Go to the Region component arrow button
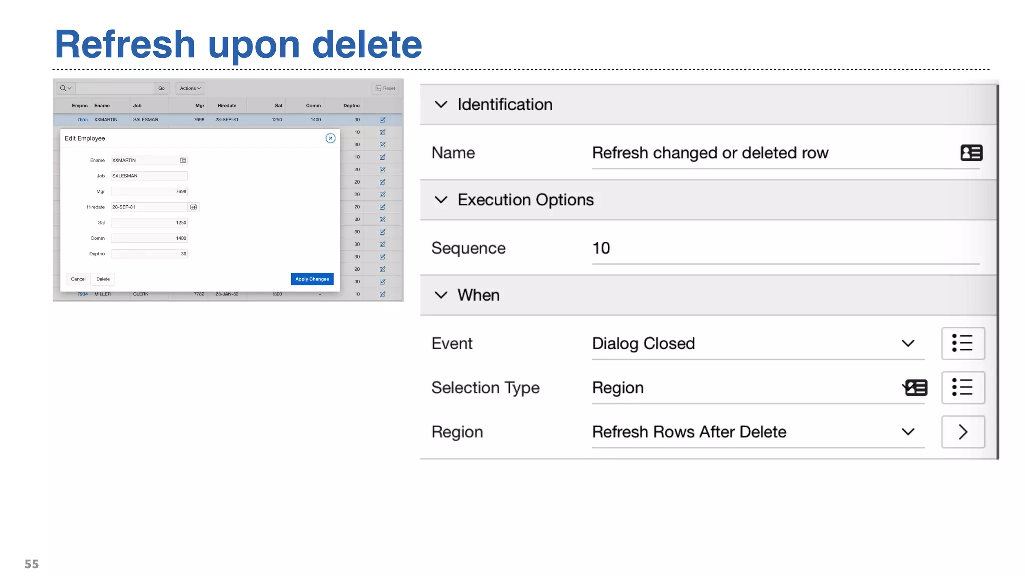This screenshot has width=1025, height=576. coord(962,432)
